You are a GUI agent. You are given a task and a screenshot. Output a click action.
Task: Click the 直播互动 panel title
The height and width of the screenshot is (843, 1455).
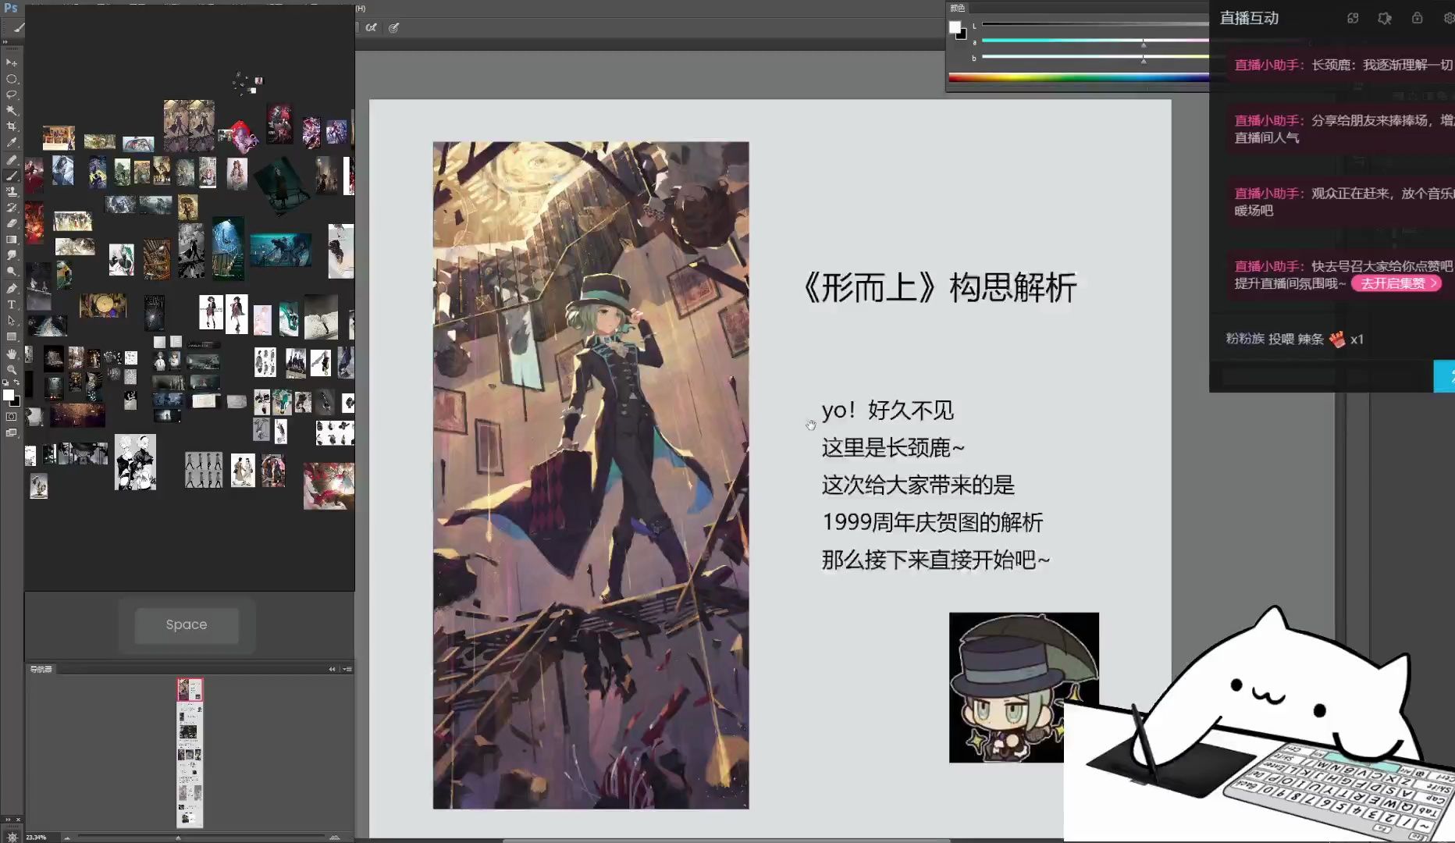point(1249,18)
